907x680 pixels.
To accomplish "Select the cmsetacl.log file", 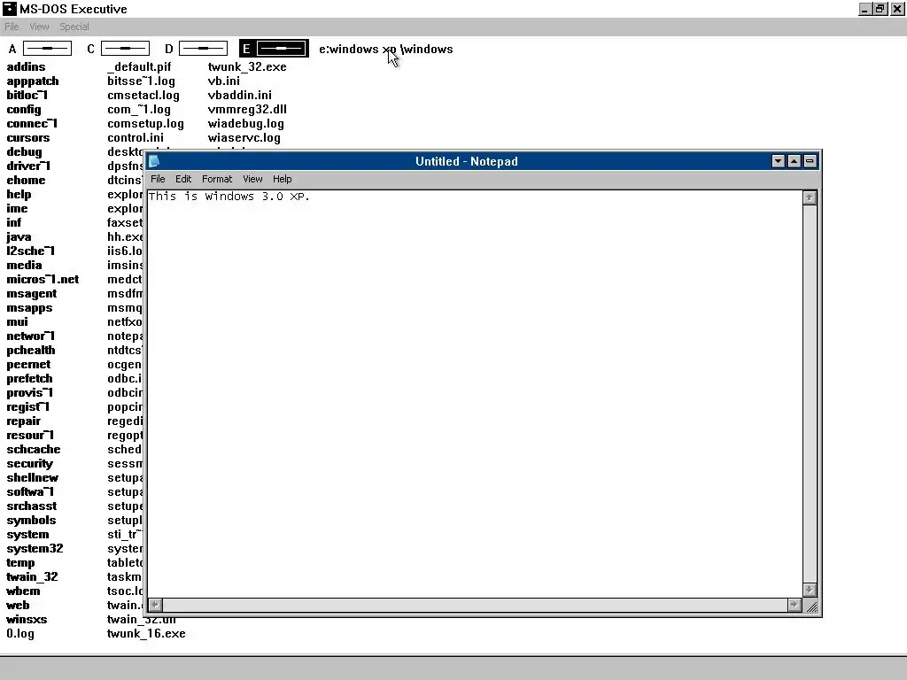I will click(x=143, y=96).
